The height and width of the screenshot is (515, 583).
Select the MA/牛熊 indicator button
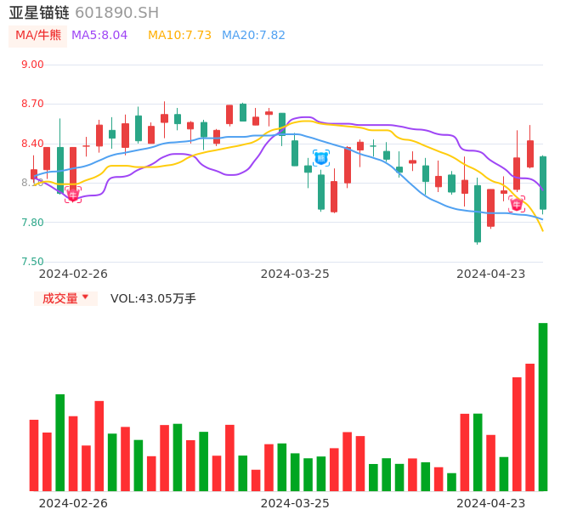coord(38,36)
